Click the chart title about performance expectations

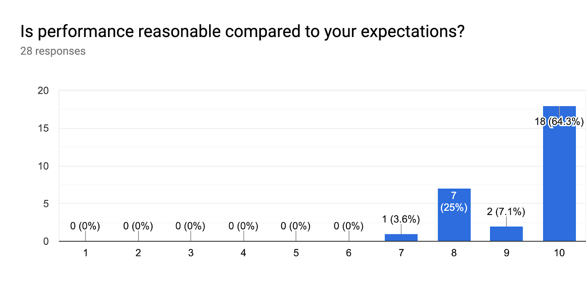[x=242, y=31]
